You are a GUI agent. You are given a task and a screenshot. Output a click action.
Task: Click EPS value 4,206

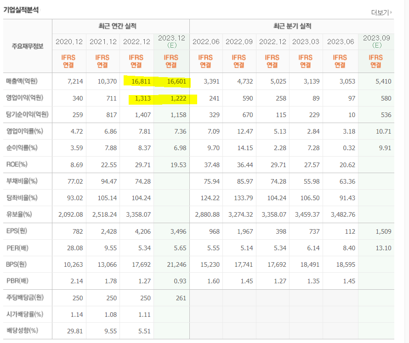coord(142,231)
